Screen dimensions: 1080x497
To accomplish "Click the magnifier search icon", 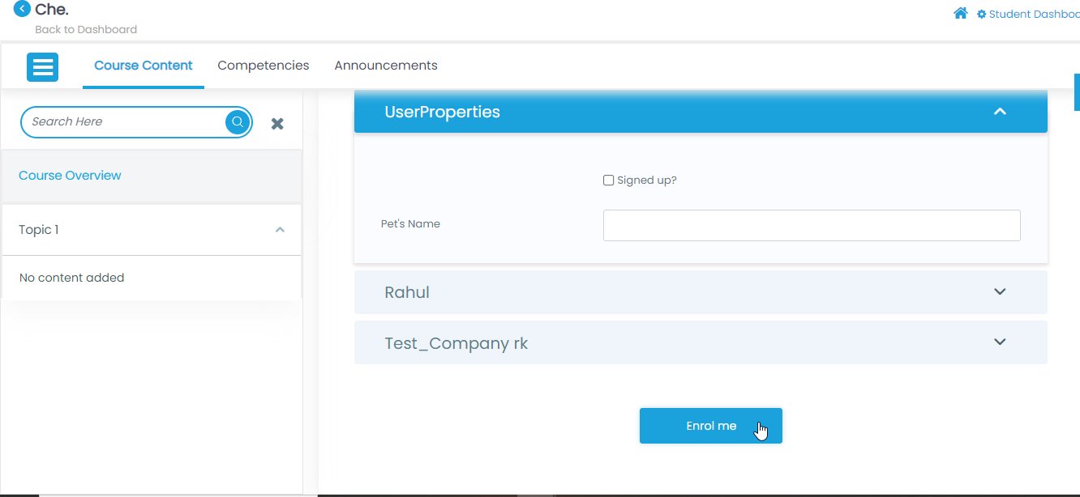I will click(x=238, y=122).
